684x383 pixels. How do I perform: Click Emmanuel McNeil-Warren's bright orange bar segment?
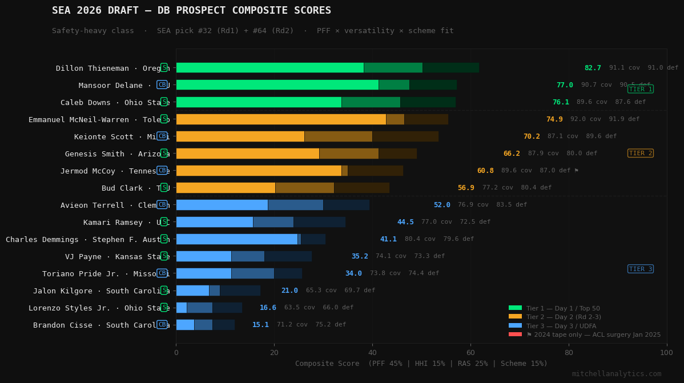tap(281, 119)
